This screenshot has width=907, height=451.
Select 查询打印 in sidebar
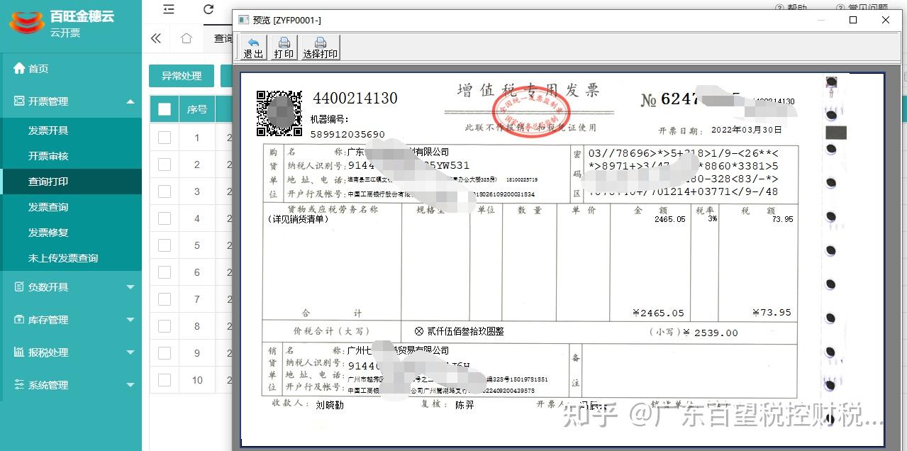71,182
